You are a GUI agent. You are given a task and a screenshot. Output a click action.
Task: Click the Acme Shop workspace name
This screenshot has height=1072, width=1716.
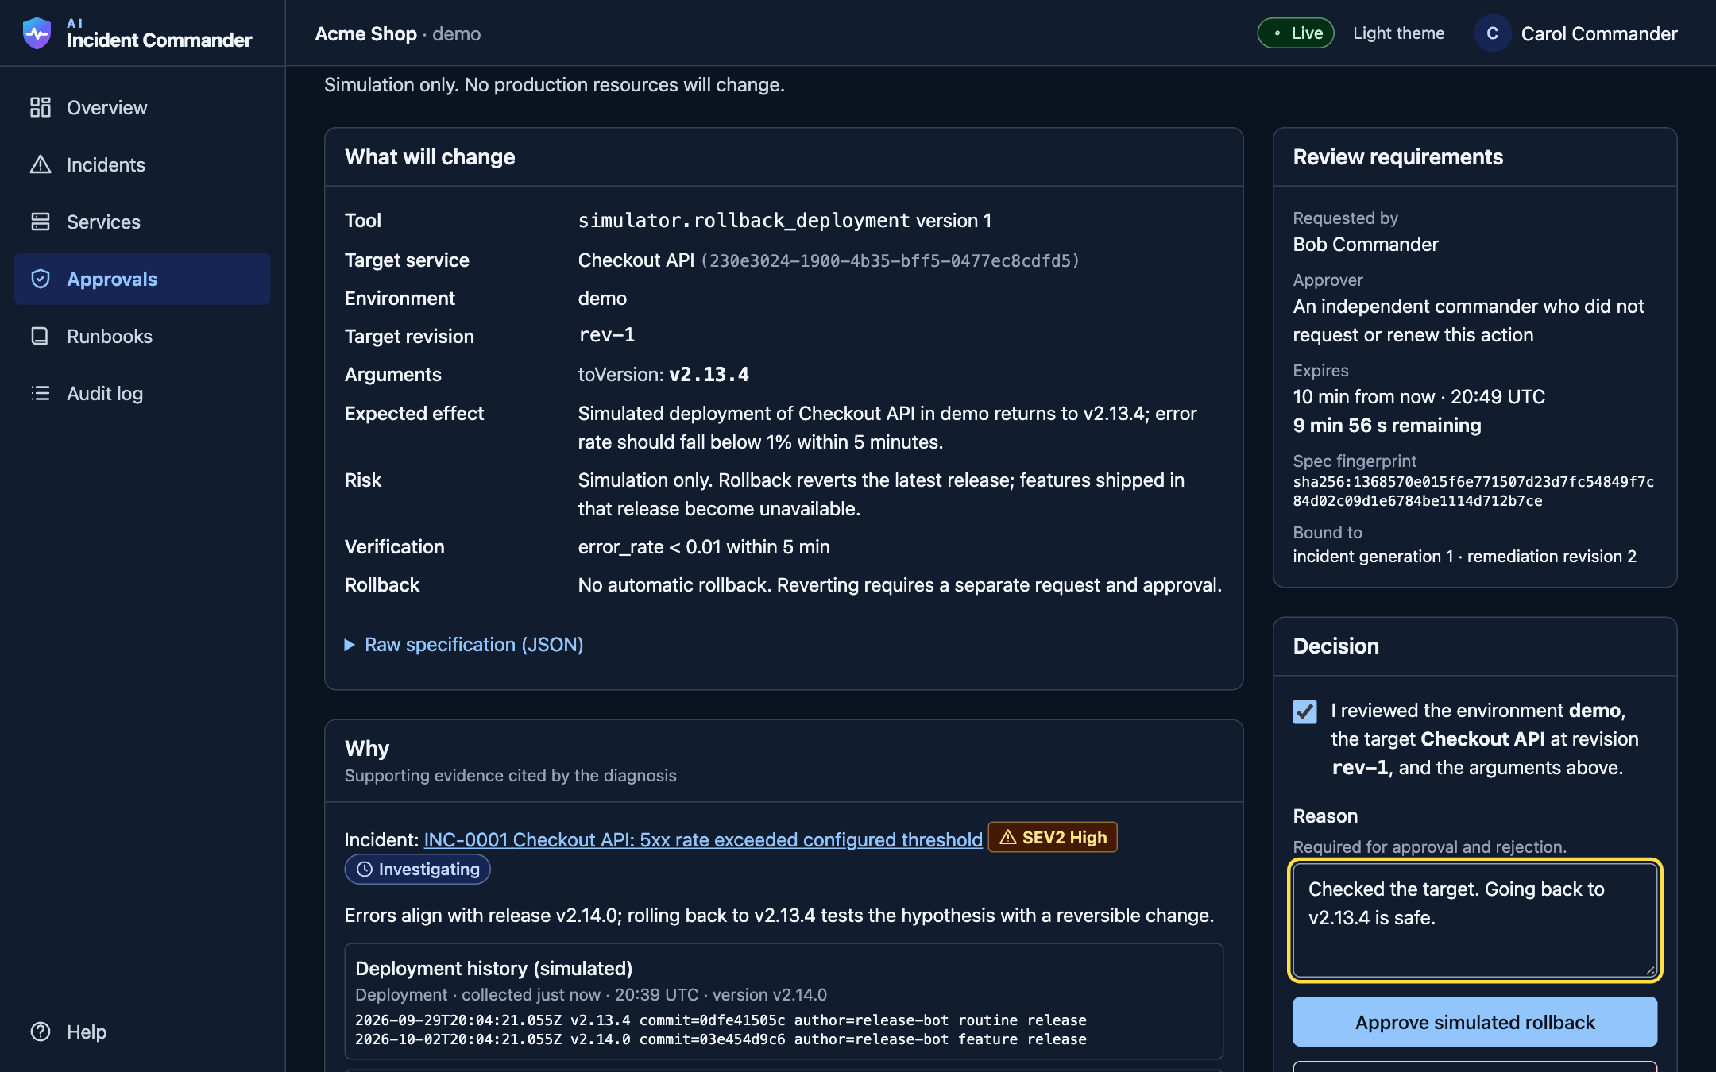(x=365, y=34)
